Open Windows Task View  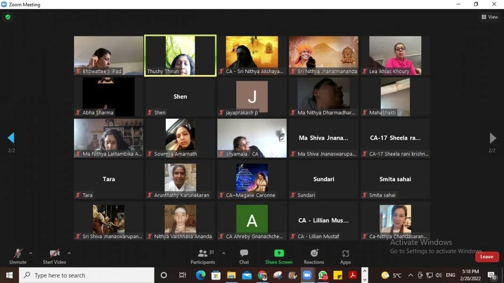183,275
